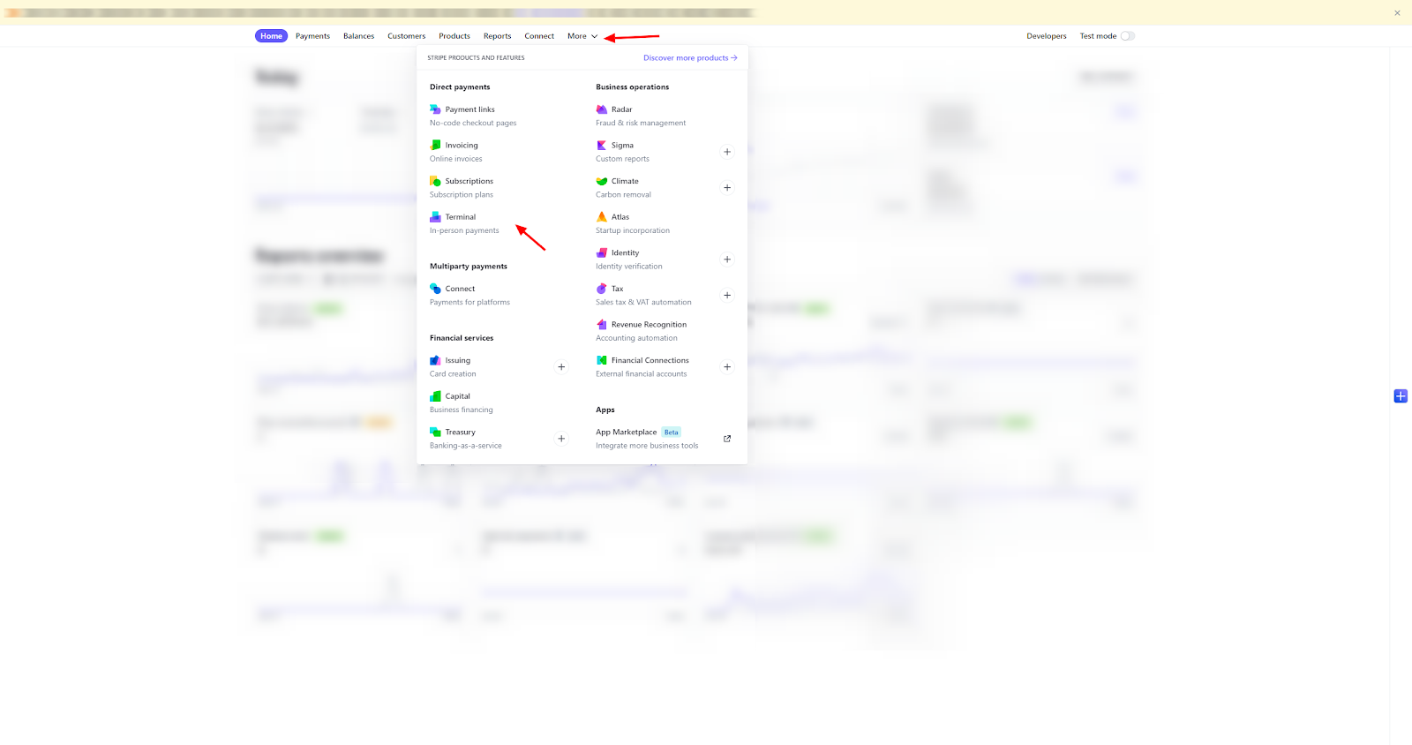Collapse the More dropdown menu
Screen dimensions: 1412x745
click(582, 36)
